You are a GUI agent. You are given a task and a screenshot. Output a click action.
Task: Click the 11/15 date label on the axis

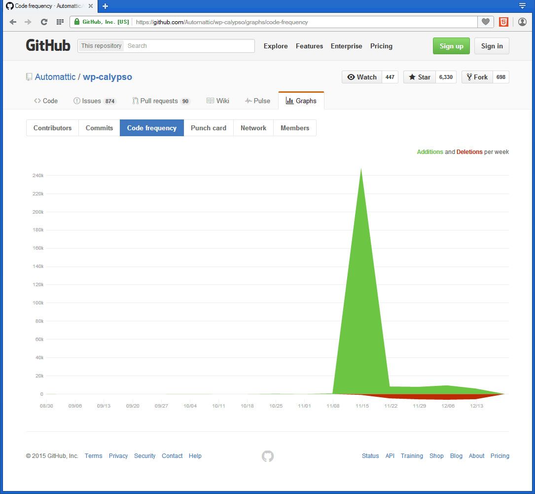[362, 406]
